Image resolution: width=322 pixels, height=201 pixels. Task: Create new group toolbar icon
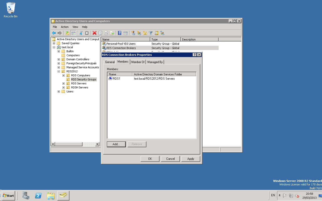[139, 33]
